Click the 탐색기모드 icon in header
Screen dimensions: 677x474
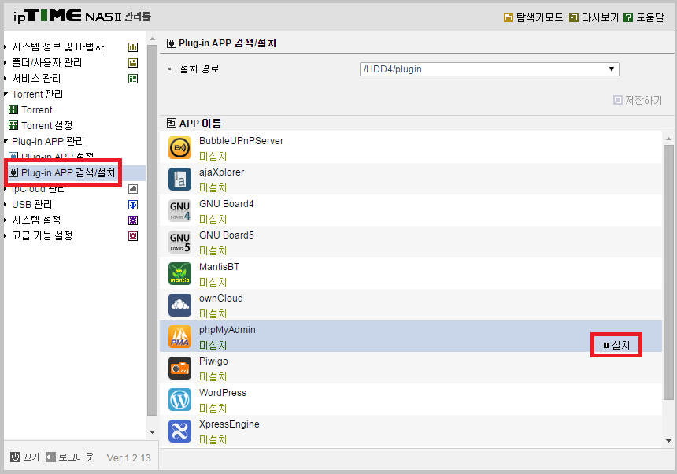(x=509, y=17)
